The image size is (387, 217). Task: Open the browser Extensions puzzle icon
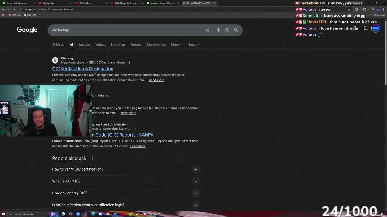coord(356,9)
